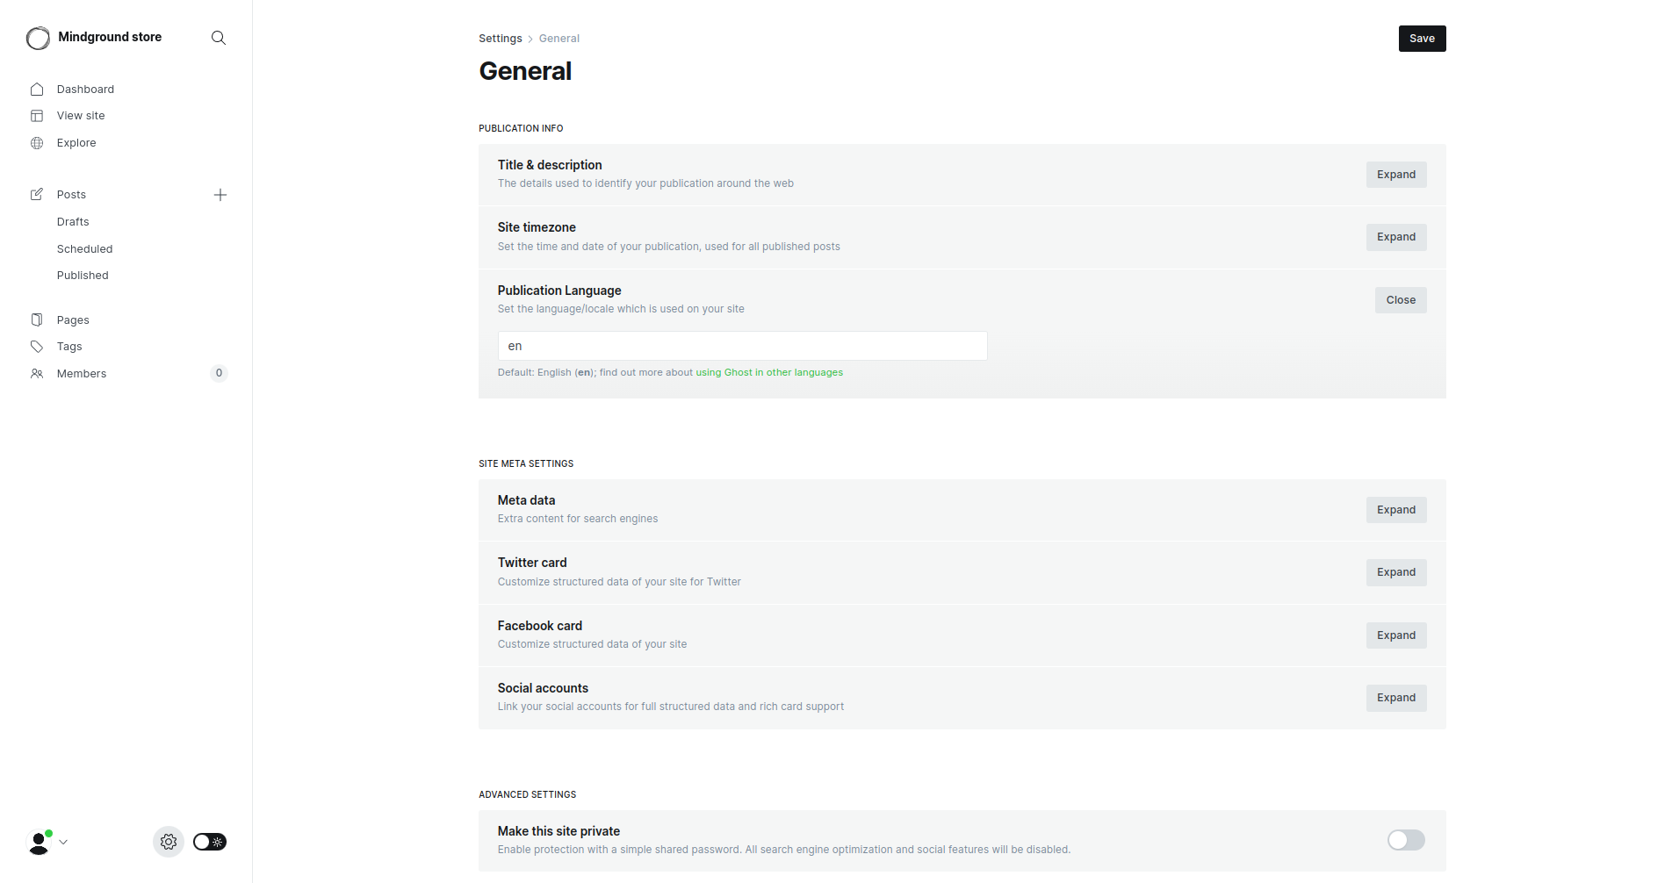Select the Tags label icon
1672x883 pixels.
37,346
